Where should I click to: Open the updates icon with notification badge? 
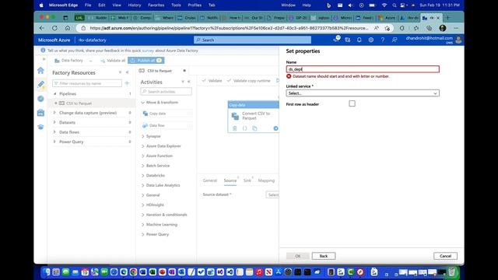pyautogui.click(x=336, y=40)
